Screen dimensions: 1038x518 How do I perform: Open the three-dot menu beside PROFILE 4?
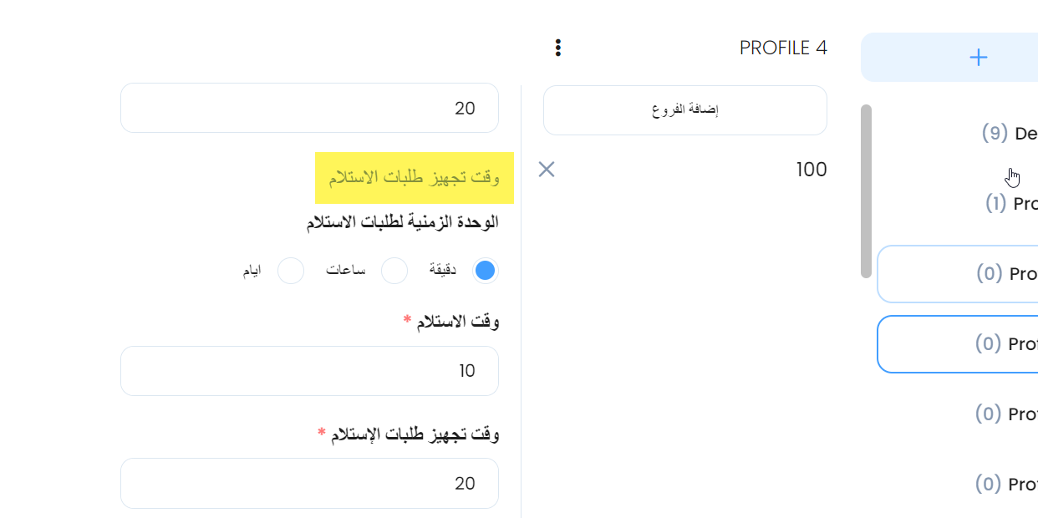pyautogui.click(x=558, y=48)
